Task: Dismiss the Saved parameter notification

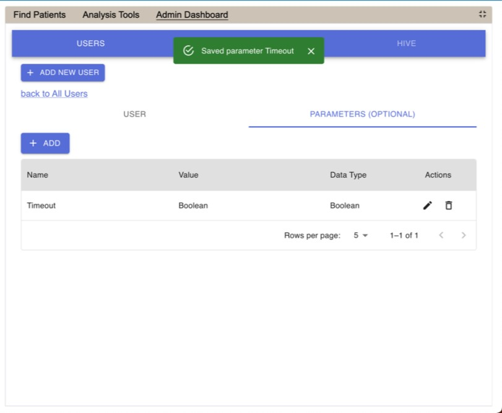Action: [311, 51]
